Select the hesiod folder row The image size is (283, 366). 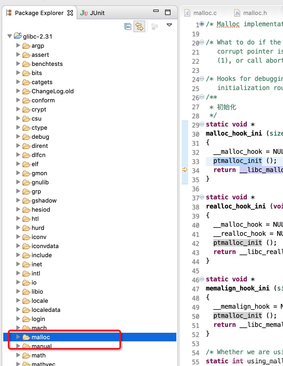coord(90,210)
